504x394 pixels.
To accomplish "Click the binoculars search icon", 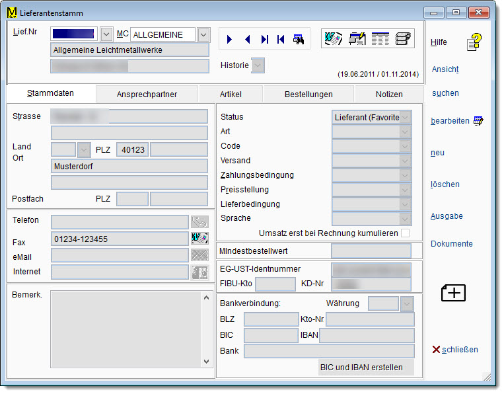I will tap(299, 40).
